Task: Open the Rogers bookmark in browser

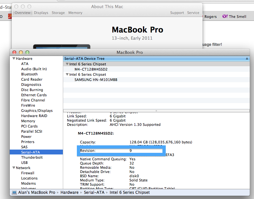Action: coord(210,17)
